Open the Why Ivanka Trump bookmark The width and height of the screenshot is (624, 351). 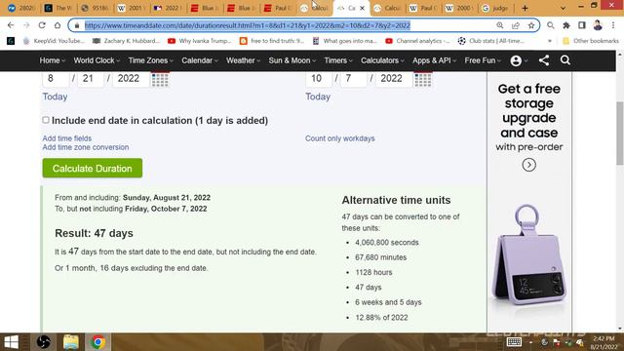(x=200, y=41)
